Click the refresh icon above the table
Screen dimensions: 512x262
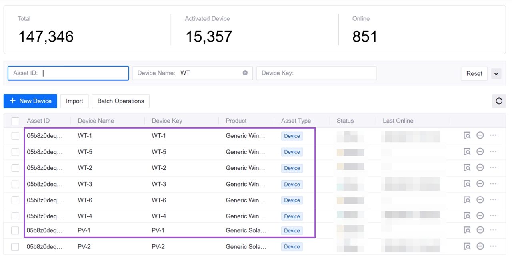tap(499, 101)
